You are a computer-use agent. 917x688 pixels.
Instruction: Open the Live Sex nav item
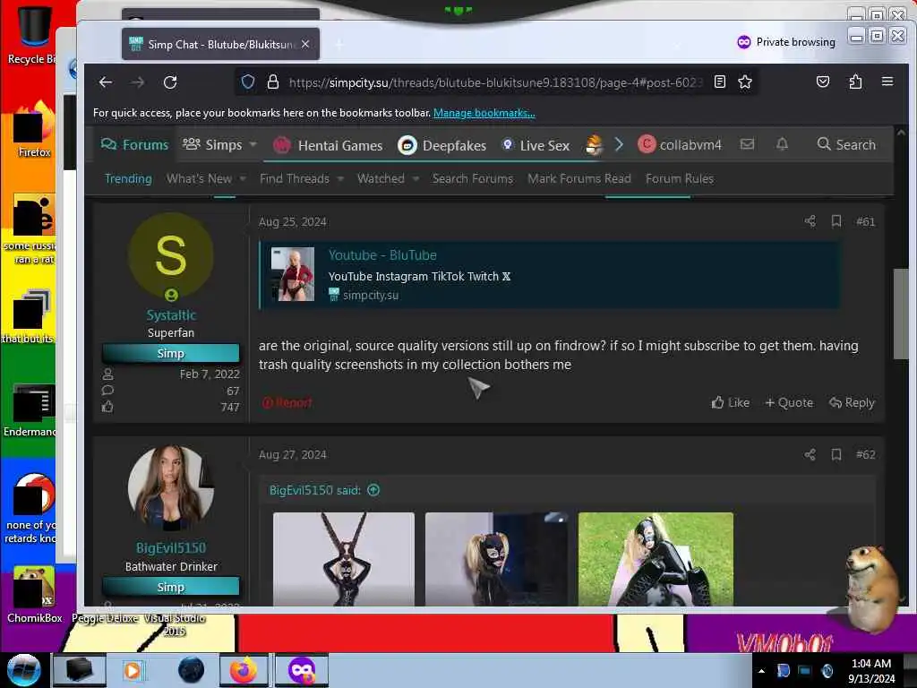pos(536,145)
